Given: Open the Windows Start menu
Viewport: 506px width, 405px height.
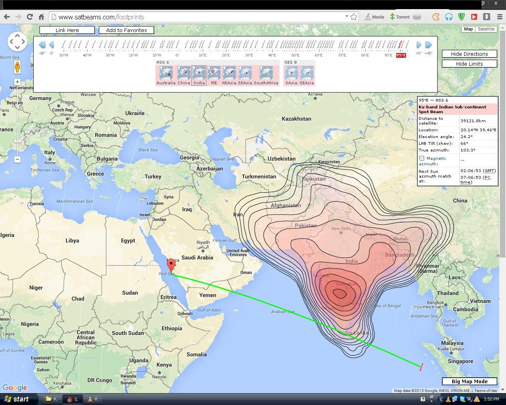Looking at the screenshot, I should pyautogui.click(x=17, y=399).
